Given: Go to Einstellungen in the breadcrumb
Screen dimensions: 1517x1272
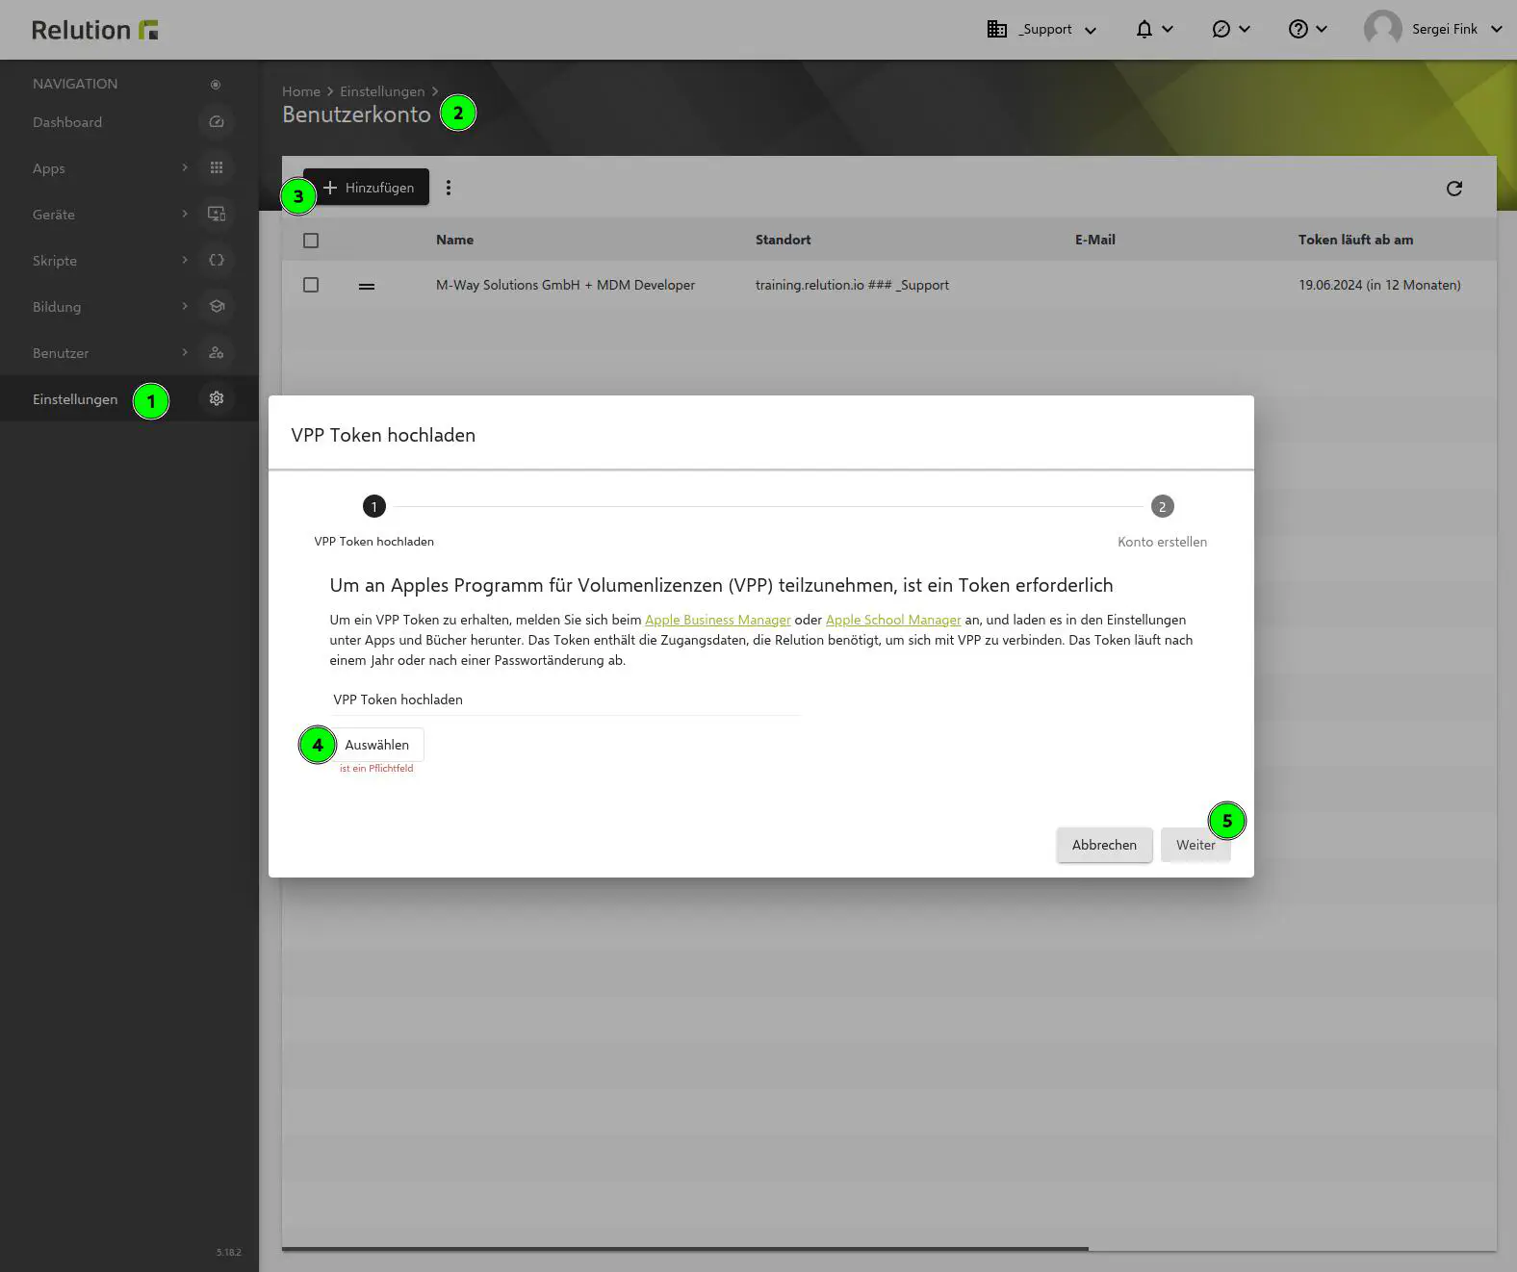Looking at the screenshot, I should point(381,91).
